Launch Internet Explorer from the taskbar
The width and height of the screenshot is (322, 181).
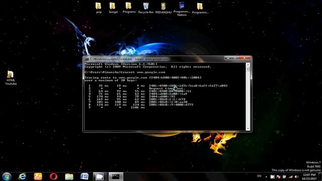[x=22, y=176]
